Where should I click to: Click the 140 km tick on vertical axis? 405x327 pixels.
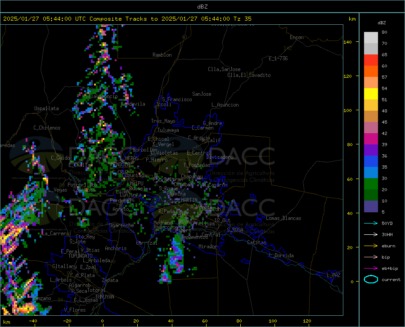347,42
